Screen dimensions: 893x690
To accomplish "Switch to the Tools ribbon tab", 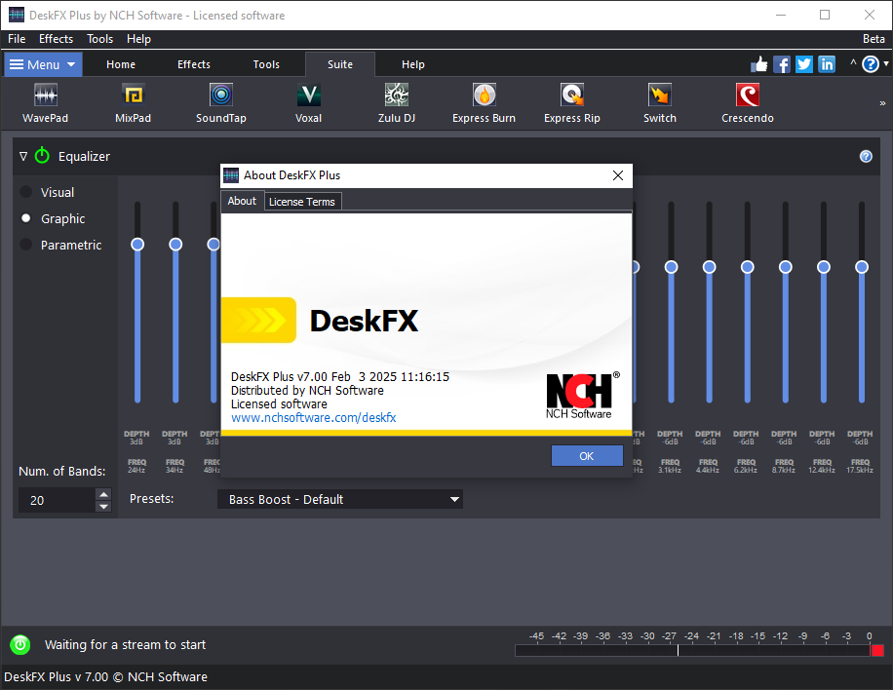I will [x=266, y=64].
